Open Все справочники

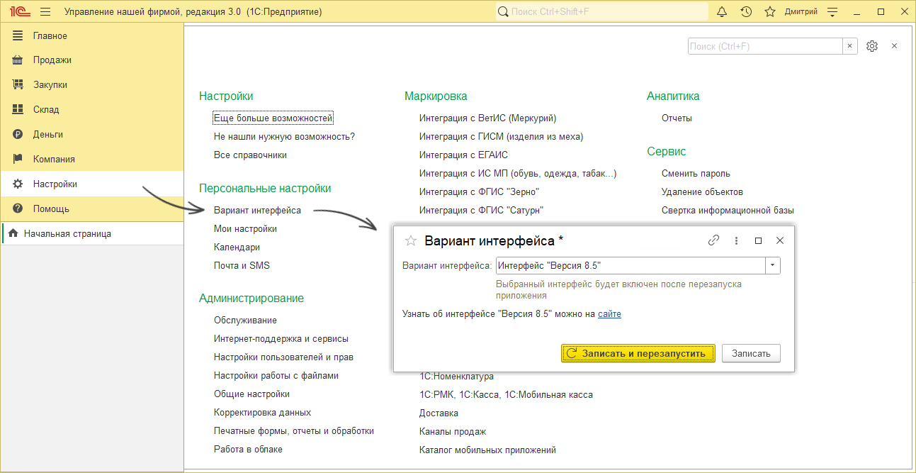[x=250, y=155]
